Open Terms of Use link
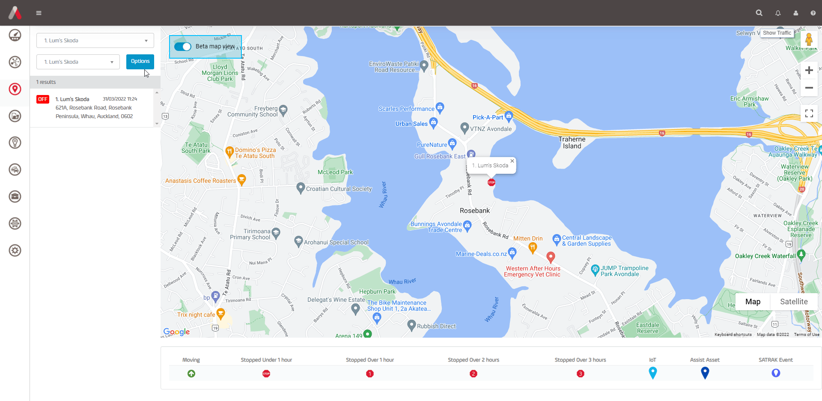822x401 pixels. coord(807,335)
